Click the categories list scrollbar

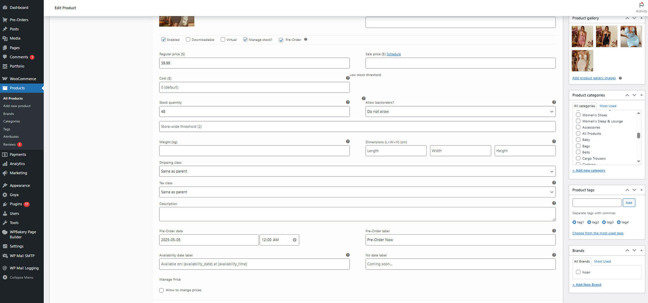(638, 135)
